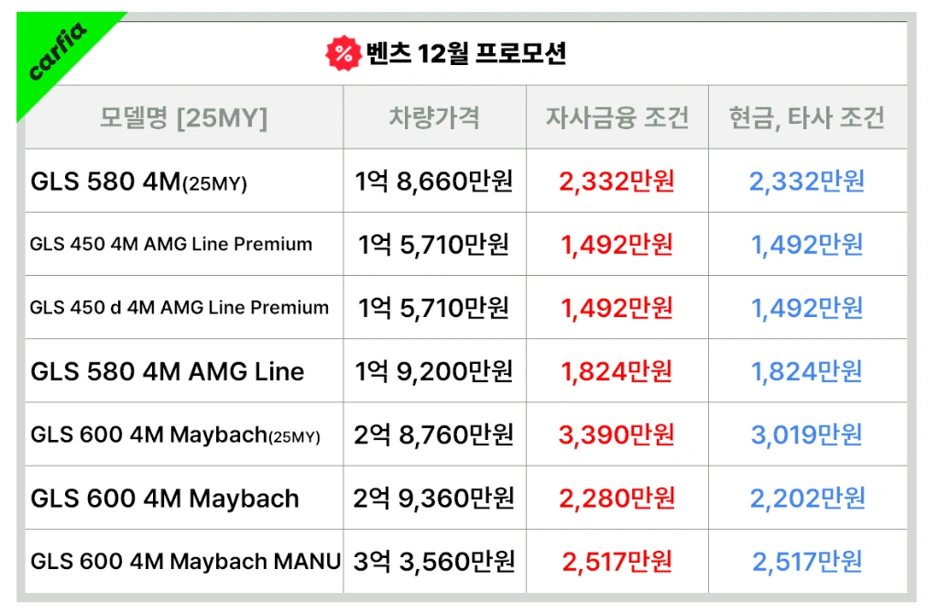The height and width of the screenshot is (614, 938).
Task: Click the 자사금융 조건 column header
Action: pos(617,117)
